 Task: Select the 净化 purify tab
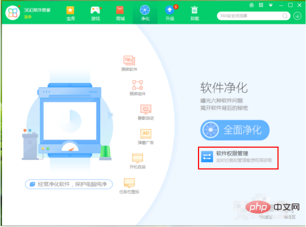[145, 13]
